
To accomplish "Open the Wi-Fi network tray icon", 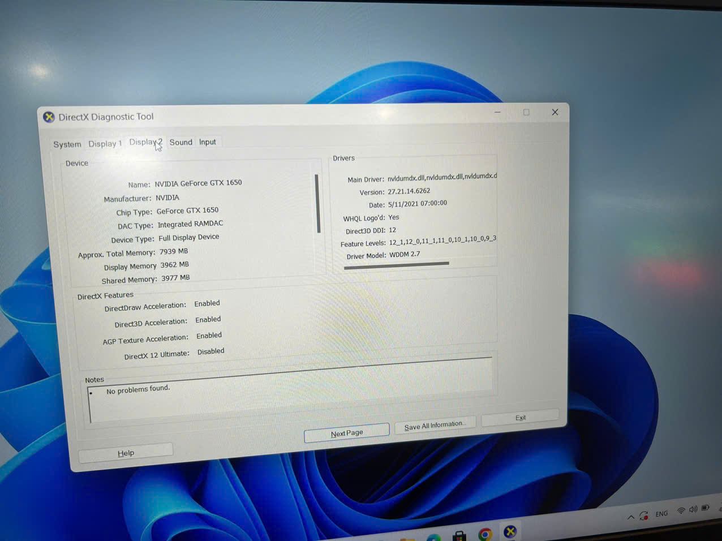I will [681, 511].
